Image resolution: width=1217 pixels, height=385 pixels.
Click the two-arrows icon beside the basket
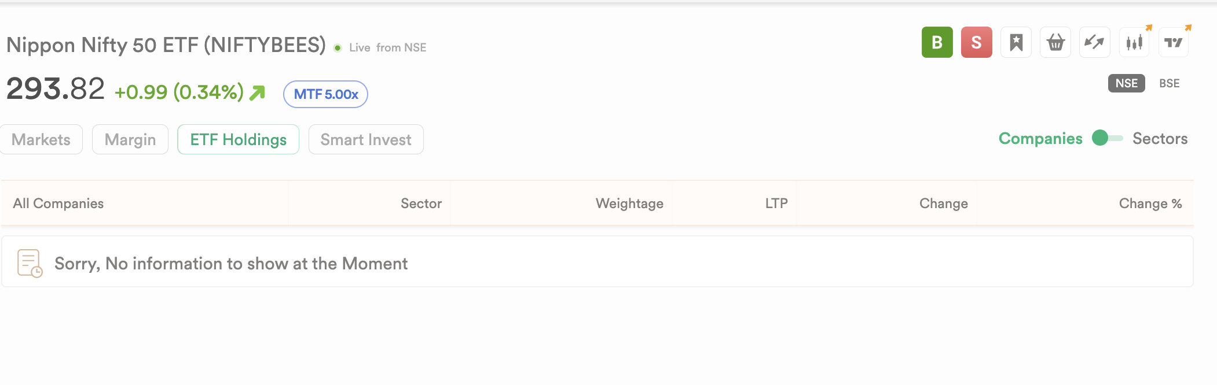click(1094, 42)
